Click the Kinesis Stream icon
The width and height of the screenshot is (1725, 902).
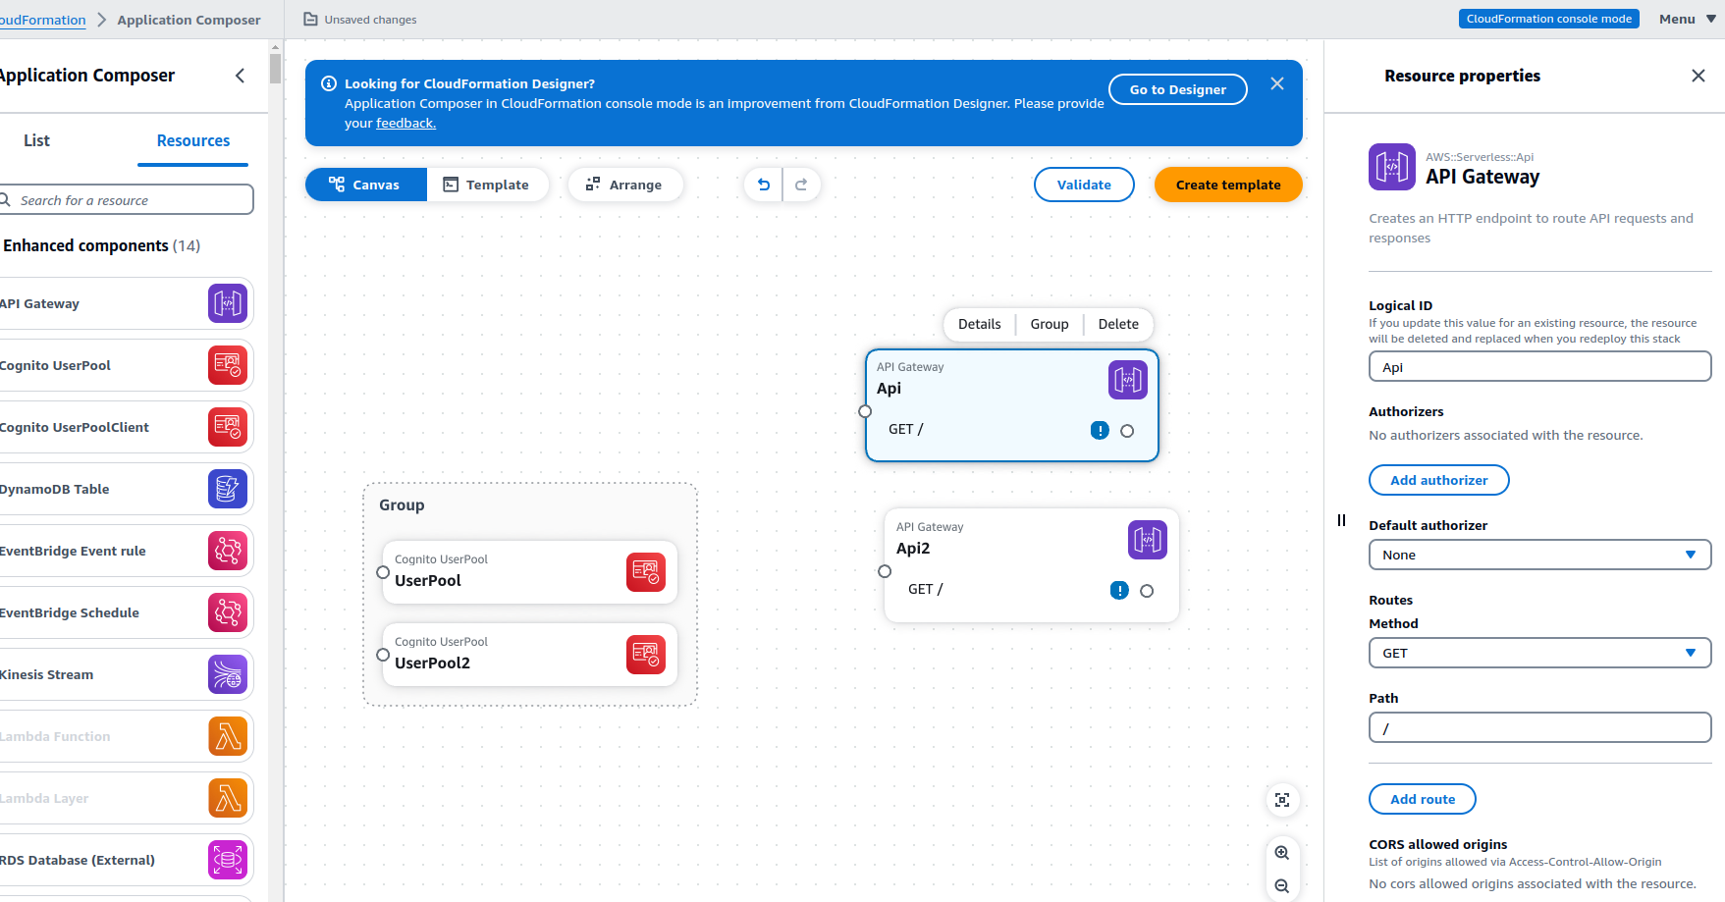tap(228, 674)
